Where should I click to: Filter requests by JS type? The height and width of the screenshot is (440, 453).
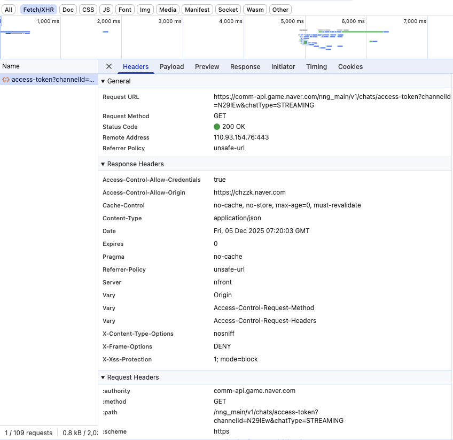pyautogui.click(x=106, y=10)
